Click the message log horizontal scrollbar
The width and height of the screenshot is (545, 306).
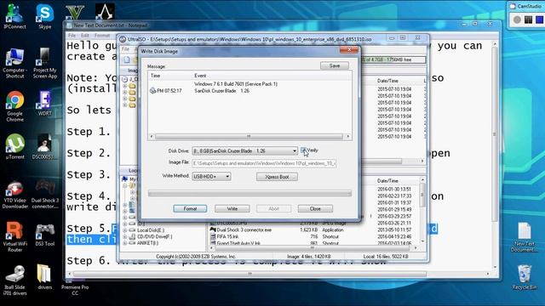click(250, 136)
